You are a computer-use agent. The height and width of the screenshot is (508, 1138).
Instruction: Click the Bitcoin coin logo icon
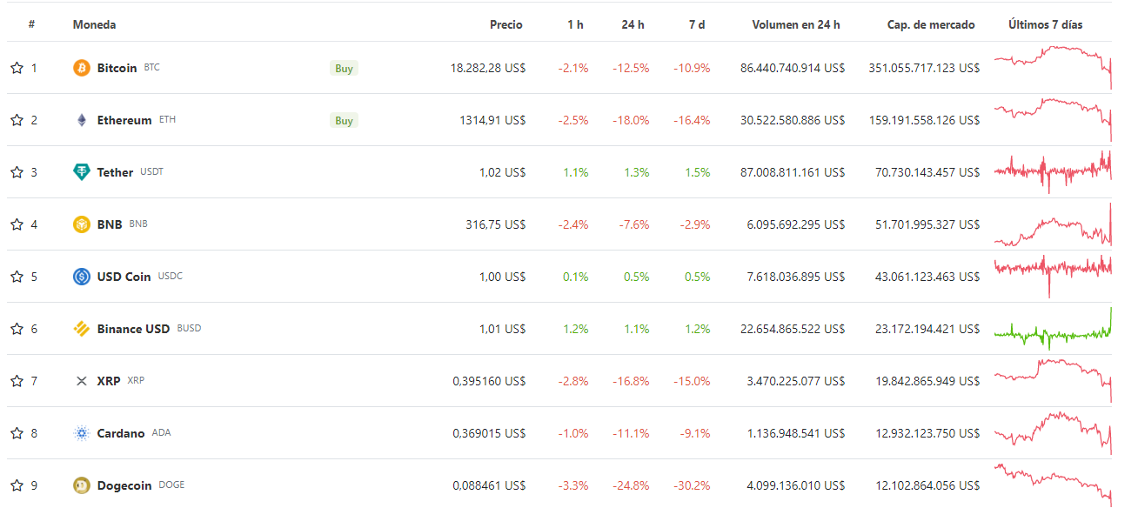point(82,68)
